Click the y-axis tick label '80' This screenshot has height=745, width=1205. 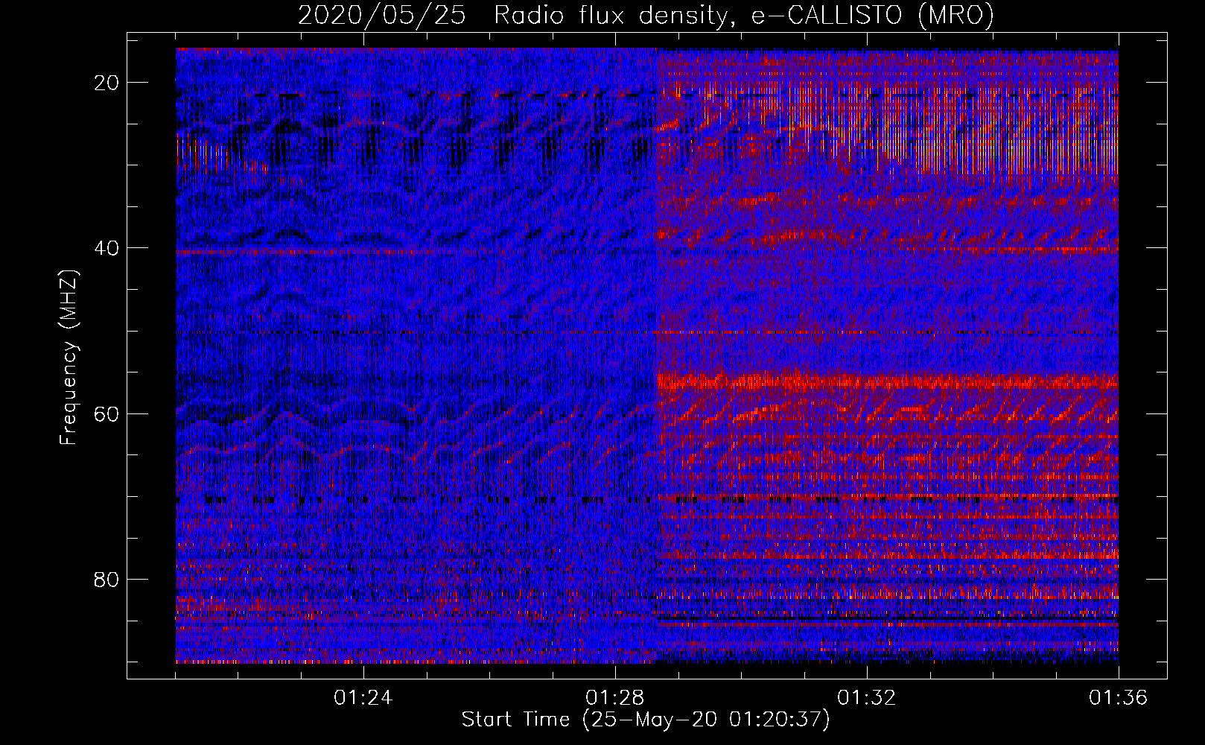point(107,579)
